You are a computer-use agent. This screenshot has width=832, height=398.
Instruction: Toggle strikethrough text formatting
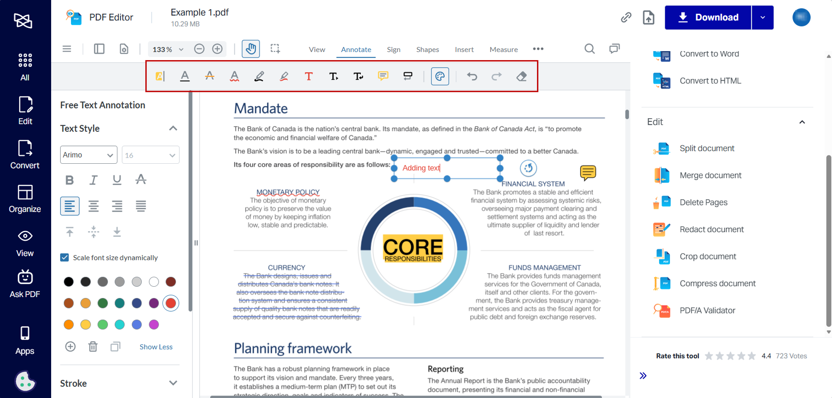141,180
